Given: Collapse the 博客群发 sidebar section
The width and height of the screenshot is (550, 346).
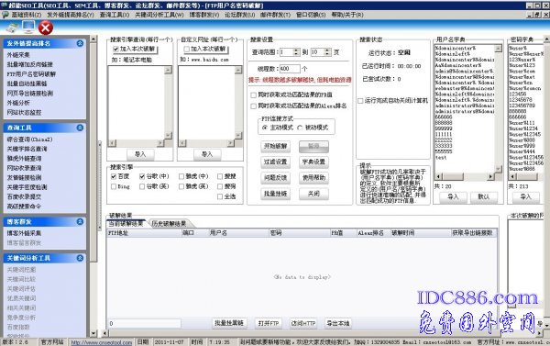Looking at the screenshot, I should pos(80,222).
